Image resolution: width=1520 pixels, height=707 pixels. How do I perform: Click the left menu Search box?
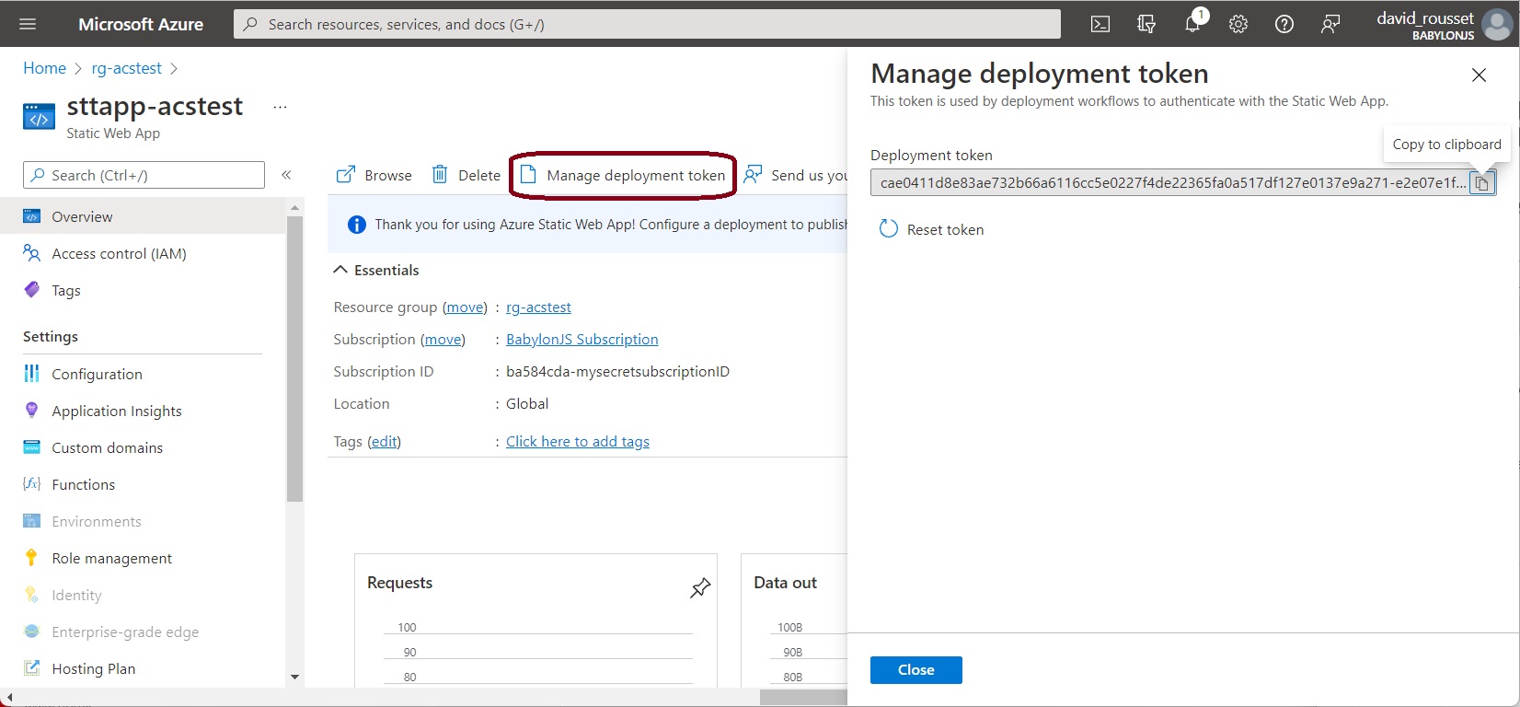144,175
